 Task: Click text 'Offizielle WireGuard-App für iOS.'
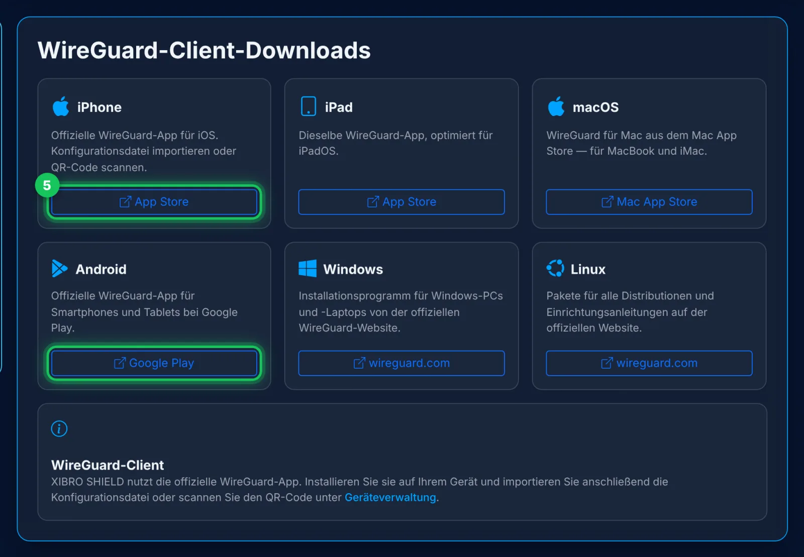[x=135, y=135]
